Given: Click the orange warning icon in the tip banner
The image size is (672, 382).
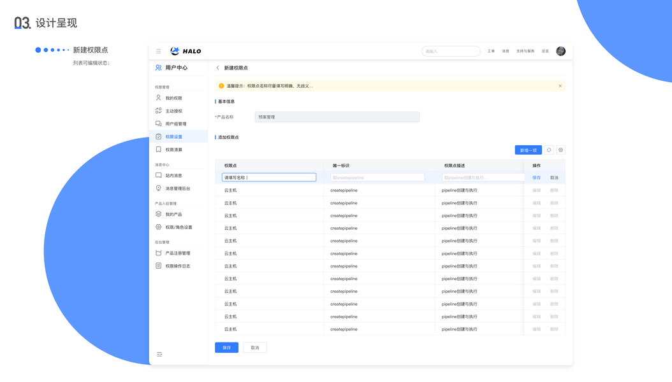Looking at the screenshot, I should (221, 86).
